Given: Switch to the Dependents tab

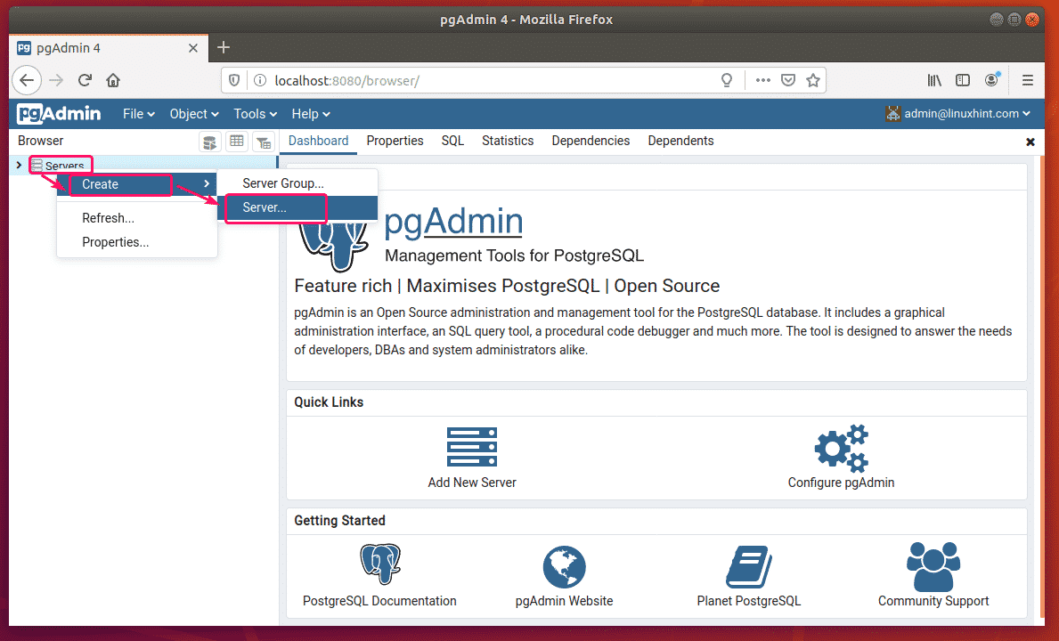Looking at the screenshot, I should tap(680, 141).
